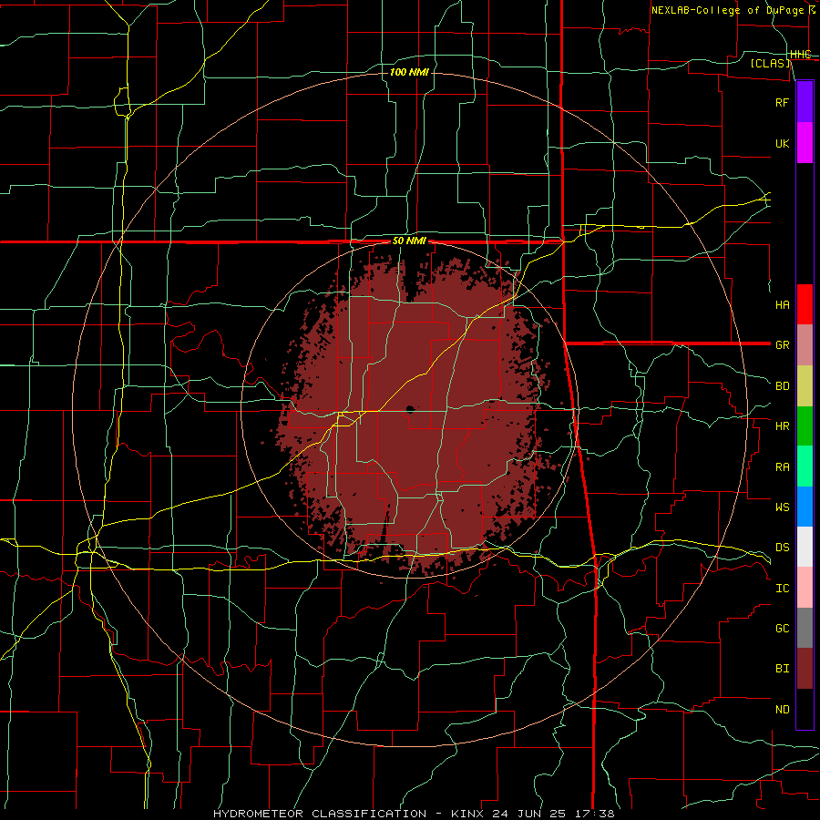
Task: Click the BD legend label
Action: click(782, 386)
